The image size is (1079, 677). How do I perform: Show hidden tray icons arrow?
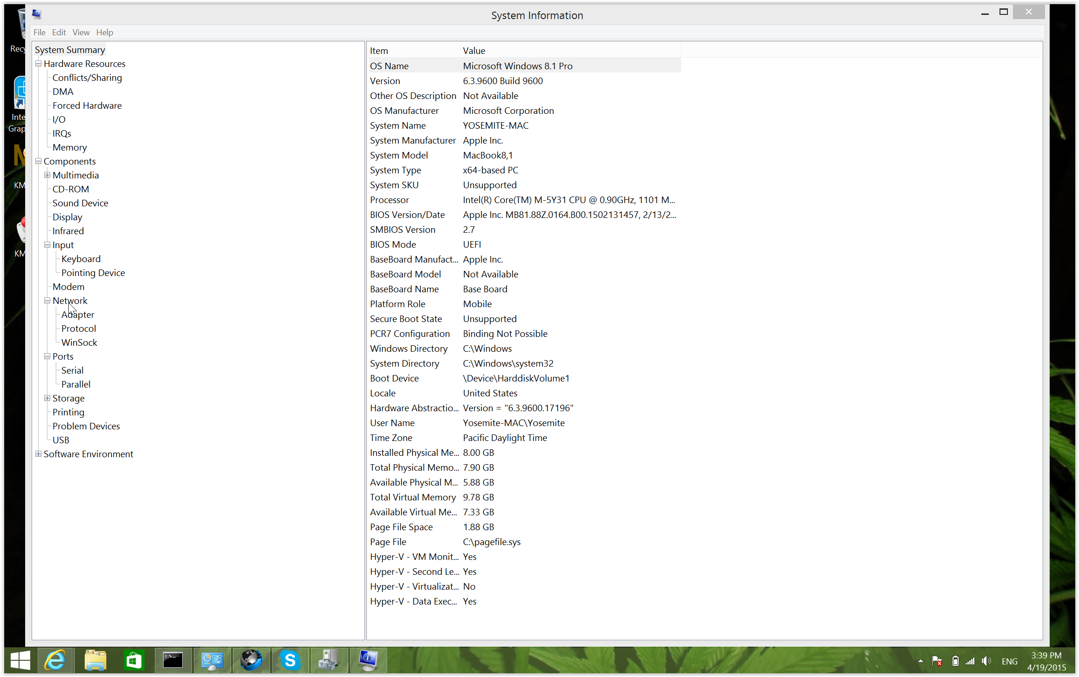pyautogui.click(x=920, y=661)
